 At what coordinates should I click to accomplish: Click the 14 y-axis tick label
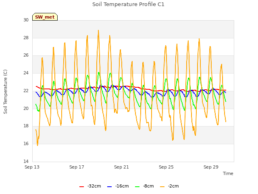26,161
